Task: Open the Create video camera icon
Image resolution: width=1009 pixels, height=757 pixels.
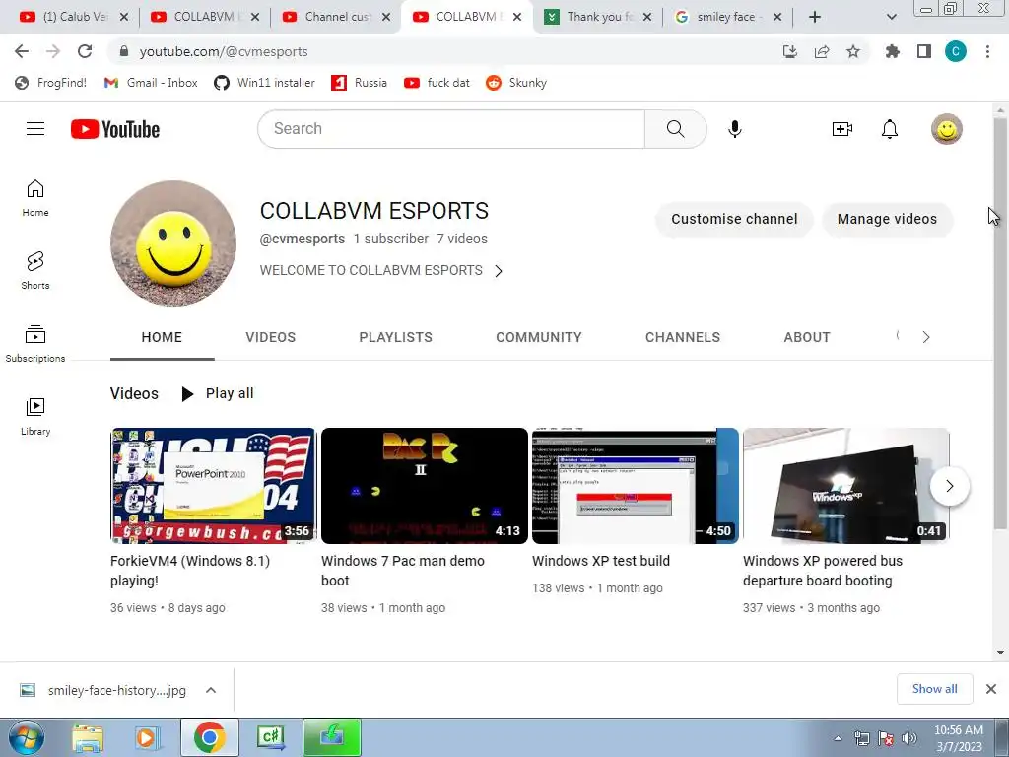Action: pyautogui.click(x=841, y=129)
